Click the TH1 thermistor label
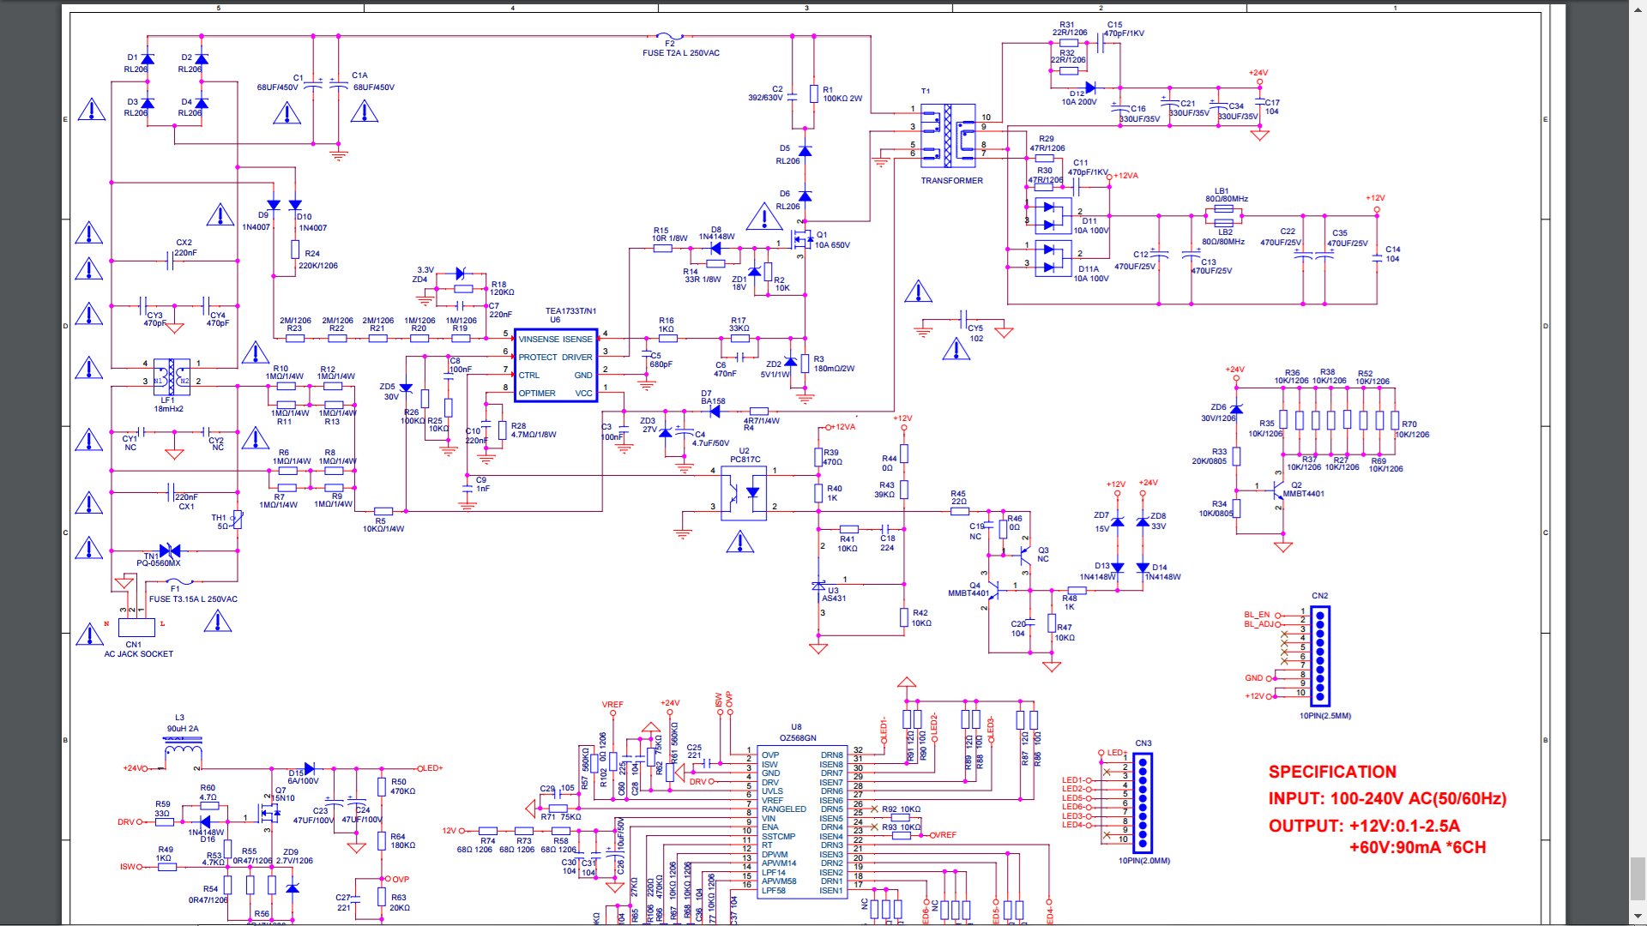The width and height of the screenshot is (1647, 926). (x=219, y=518)
